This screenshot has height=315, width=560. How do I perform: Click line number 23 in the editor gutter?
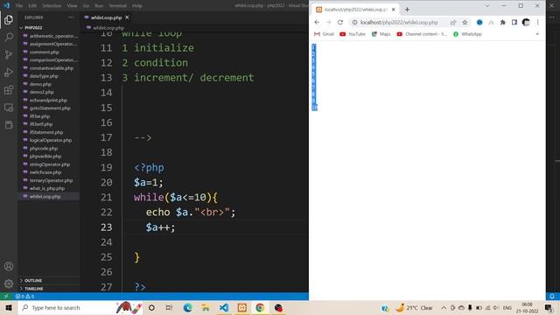106,227
